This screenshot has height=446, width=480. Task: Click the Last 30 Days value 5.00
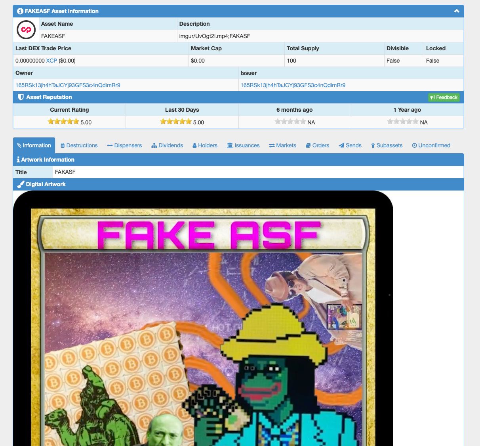[x=198, y=122]
